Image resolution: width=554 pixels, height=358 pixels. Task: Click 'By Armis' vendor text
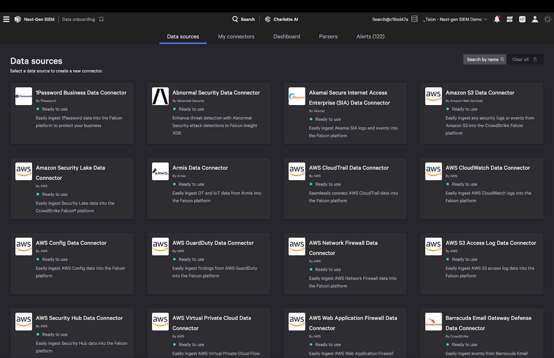pos(179,176)
